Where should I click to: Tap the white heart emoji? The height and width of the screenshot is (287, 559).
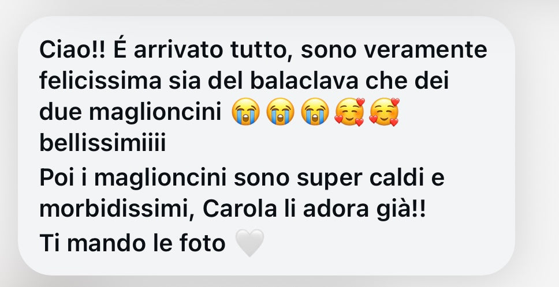250,243
